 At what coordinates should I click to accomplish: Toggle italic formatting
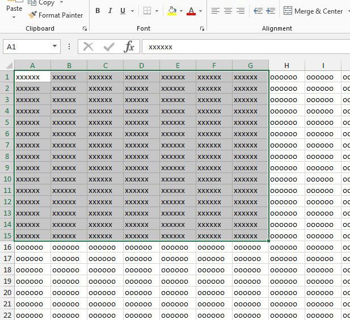(110, 11)
